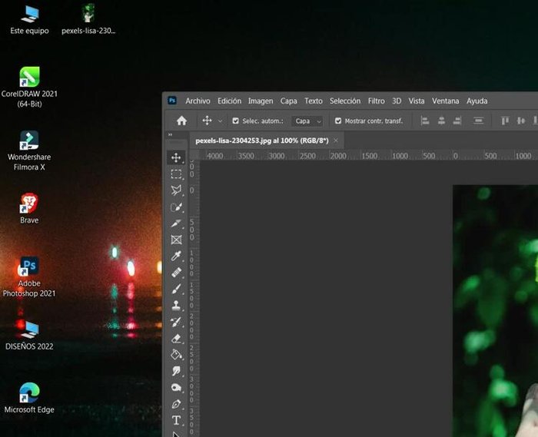Click the green photo on the canvas
The height and width of the screenshot is (437, 538).
click(x=496, y=311)
